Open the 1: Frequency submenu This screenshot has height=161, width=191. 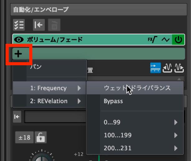point(49,88)
